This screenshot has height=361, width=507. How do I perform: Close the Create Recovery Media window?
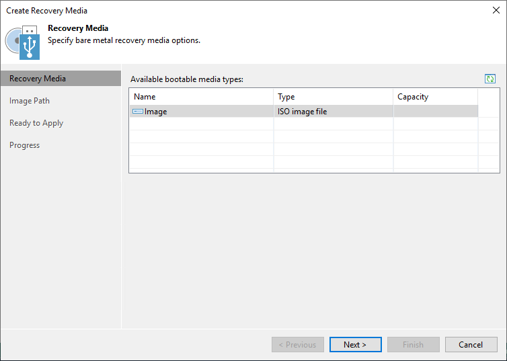click(x=496, y=11)
